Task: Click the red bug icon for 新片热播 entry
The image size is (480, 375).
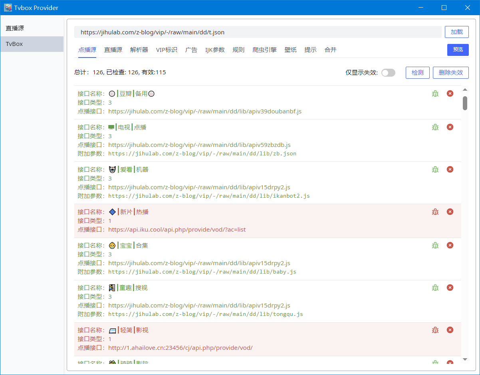Action: point(435,212)
